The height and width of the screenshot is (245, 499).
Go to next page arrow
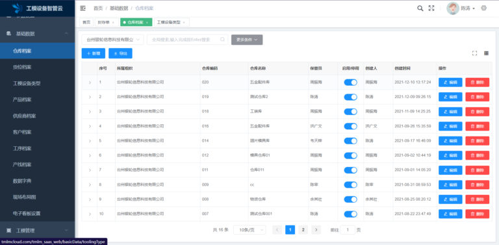pos(316,229)
